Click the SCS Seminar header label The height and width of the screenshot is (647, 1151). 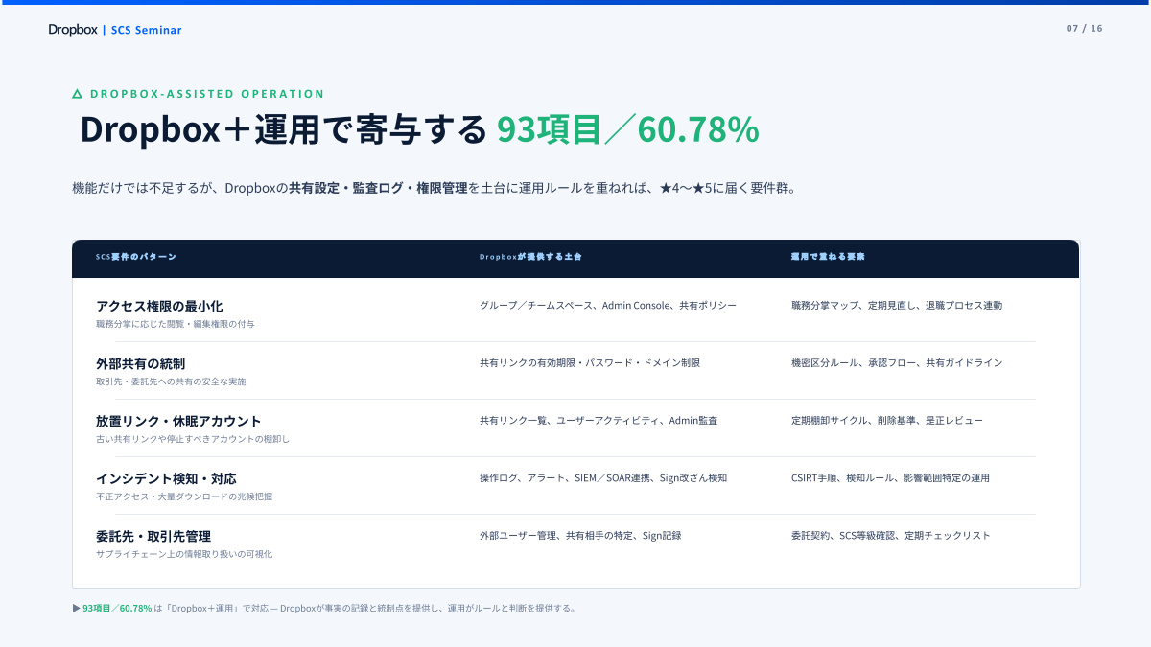[146, 30]
